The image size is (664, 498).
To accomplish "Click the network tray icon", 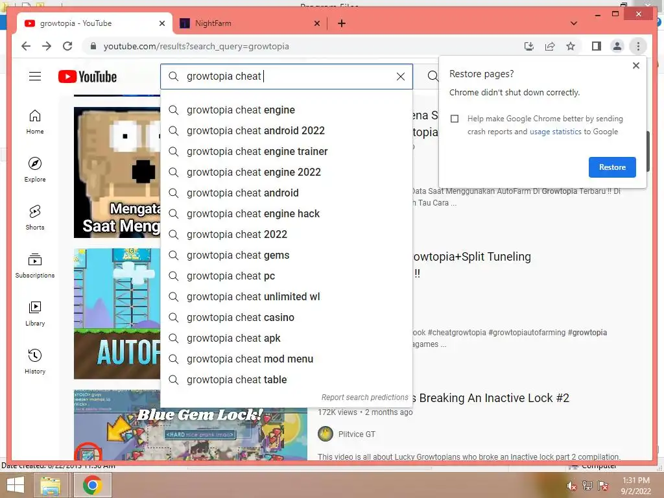I will pyautogui.click(x=587, y=486).
